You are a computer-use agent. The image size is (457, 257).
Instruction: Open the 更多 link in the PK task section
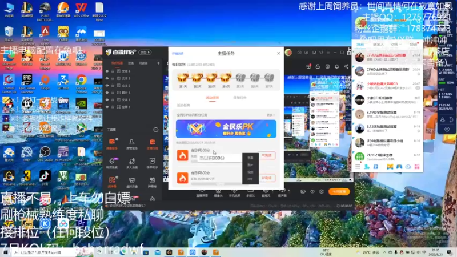pos(270,115)
